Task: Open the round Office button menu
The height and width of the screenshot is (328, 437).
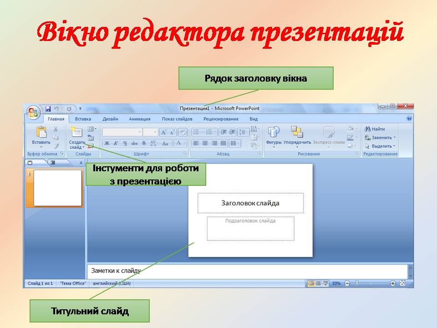Action: (x=33, y=113)
